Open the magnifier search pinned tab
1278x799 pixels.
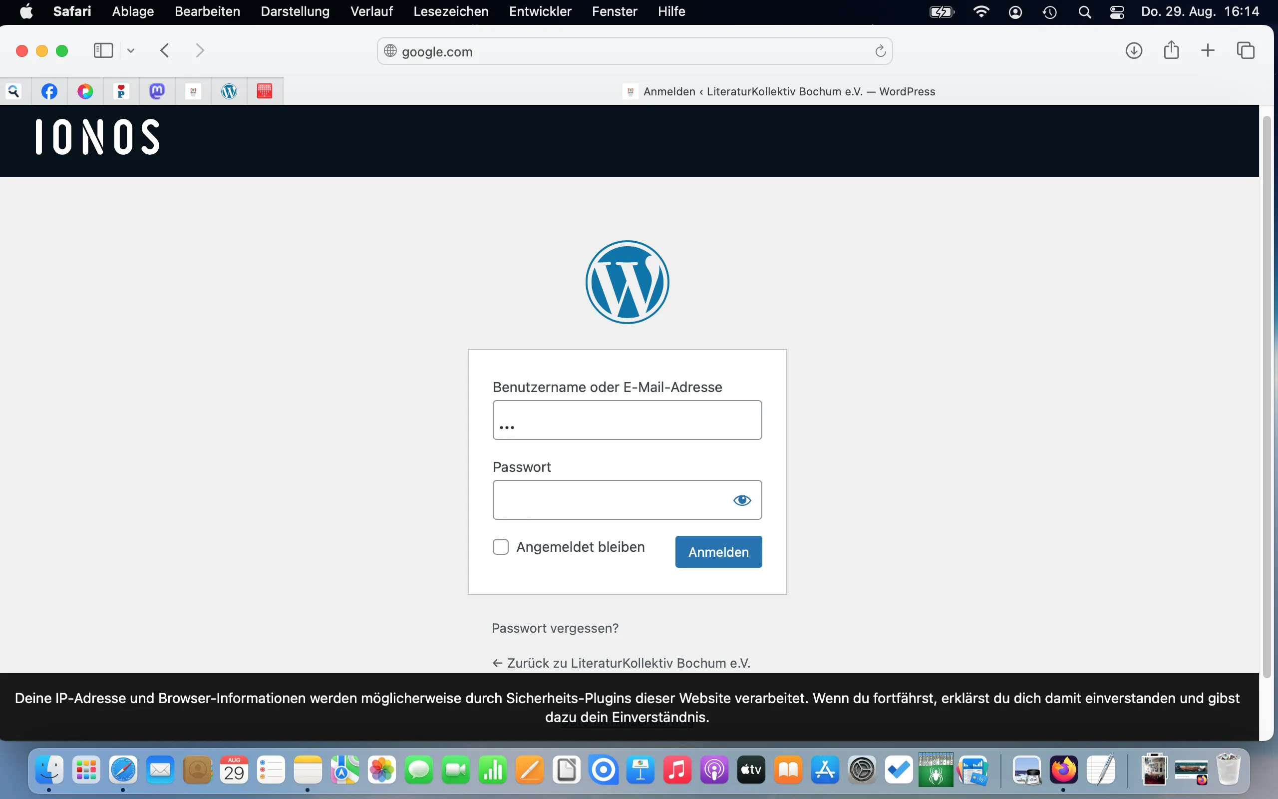(x=14, y=91)
